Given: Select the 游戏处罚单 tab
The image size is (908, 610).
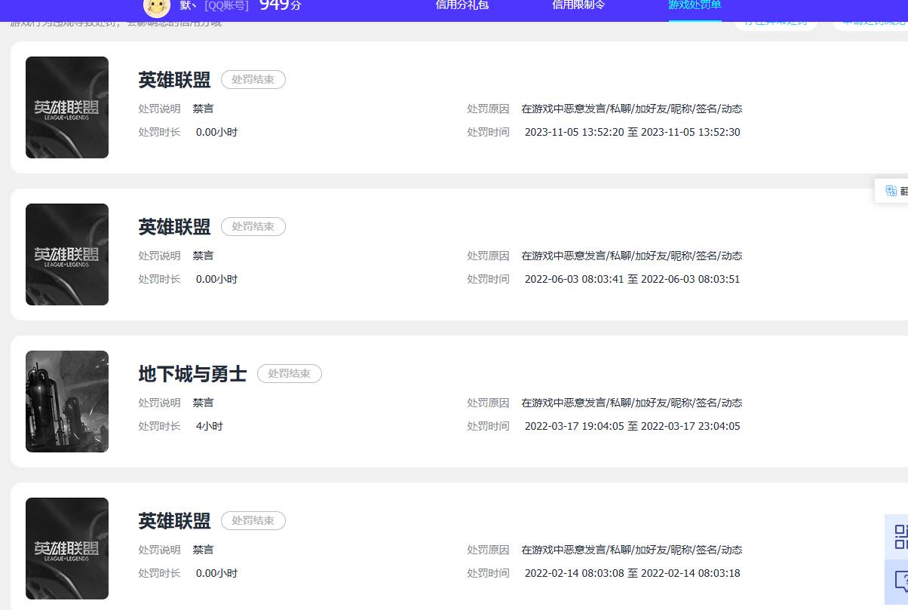Looking at the screenshot, I should click(695, 5).
